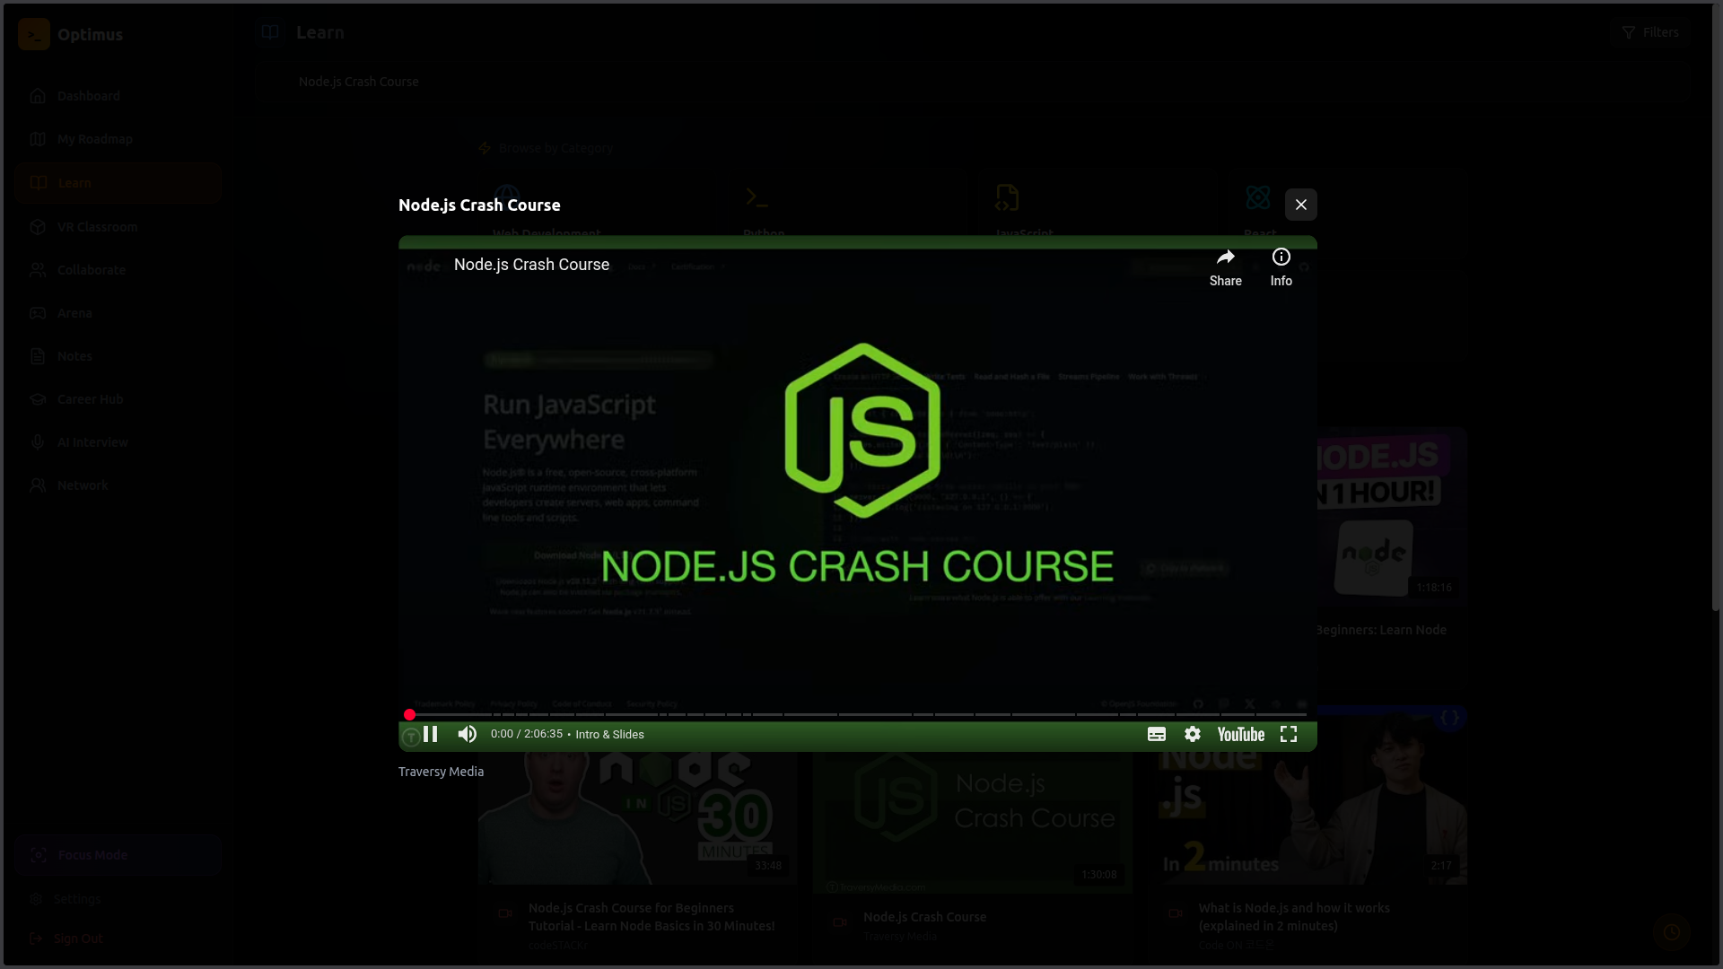This screenshot has height=969, width=1723.
Task: Close the Node.js Crash Course modal
Action: 1300,205
